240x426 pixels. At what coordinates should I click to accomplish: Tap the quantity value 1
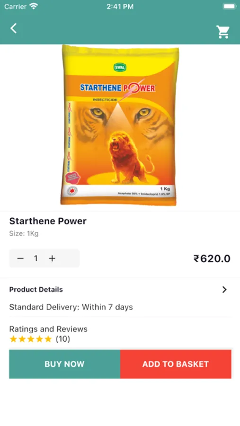click(x=36, y=258)
